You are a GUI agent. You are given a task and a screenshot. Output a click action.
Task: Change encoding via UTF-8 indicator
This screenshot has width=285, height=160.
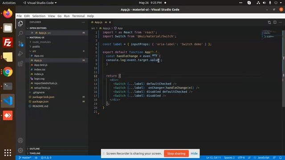241,158
